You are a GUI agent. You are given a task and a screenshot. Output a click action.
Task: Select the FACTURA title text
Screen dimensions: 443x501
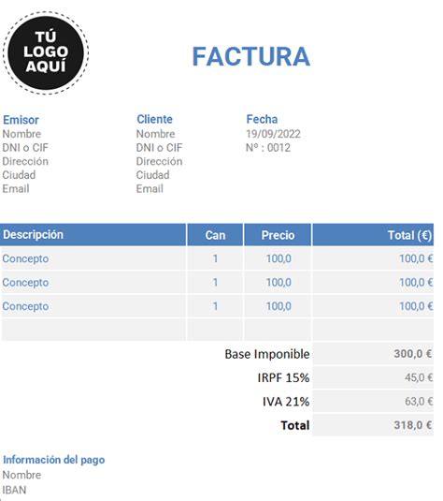(x=251, y=56)
